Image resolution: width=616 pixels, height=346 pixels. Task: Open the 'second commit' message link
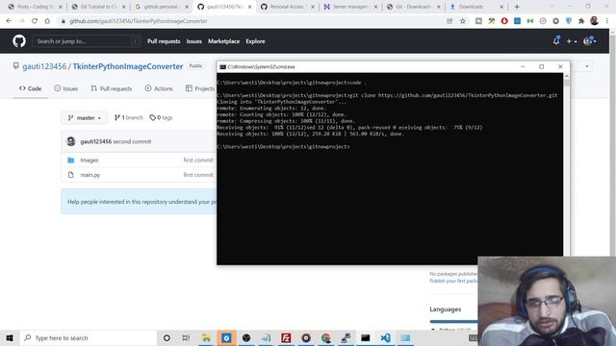tap(132, 141)
